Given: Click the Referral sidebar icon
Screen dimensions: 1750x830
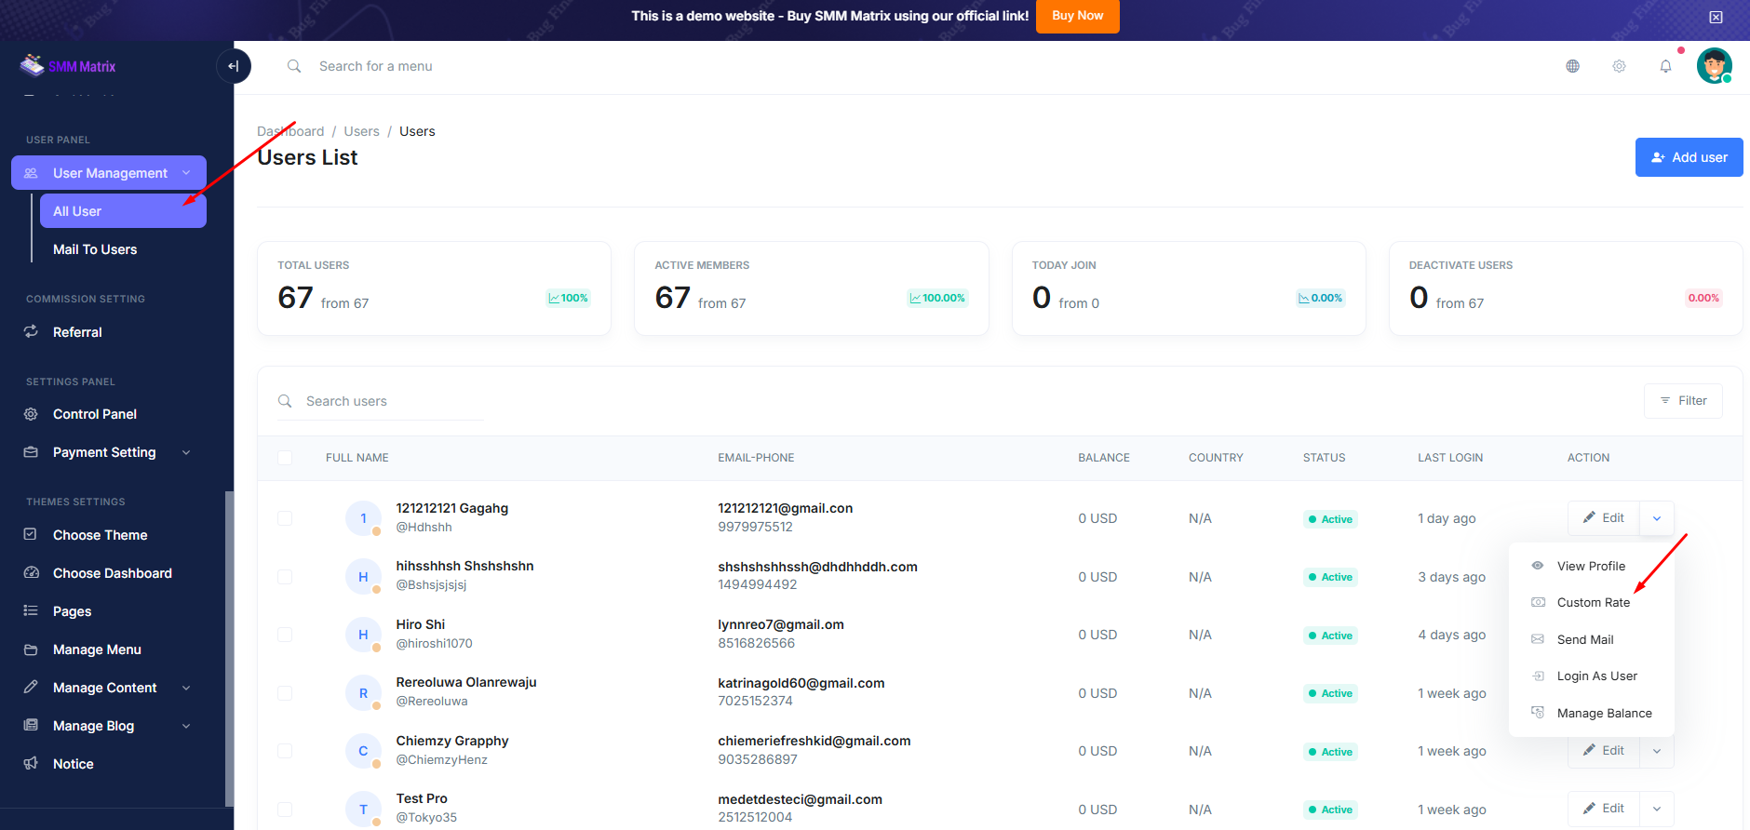Looking at the screenshot, I should pyautogui.click(x=31, y=332).
